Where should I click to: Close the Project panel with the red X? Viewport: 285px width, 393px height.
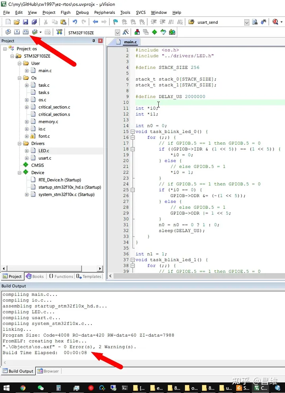pos(101,40)
